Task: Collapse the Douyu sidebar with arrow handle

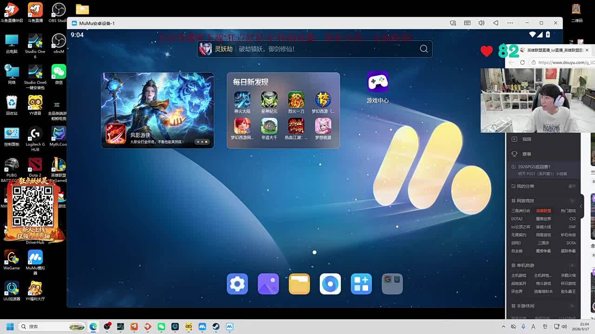Action: [x=581, y=206]
